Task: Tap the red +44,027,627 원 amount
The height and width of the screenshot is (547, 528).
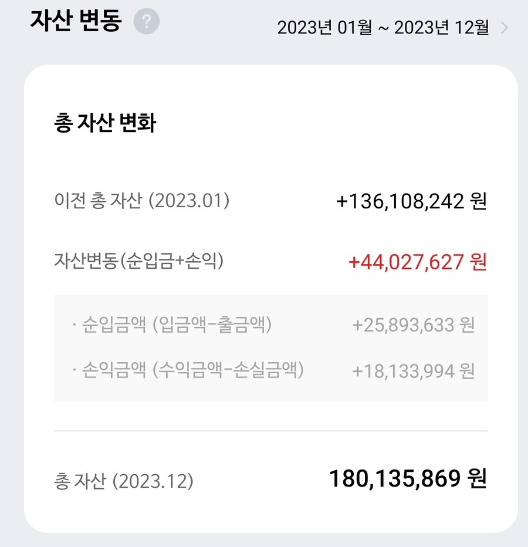Action: [417, 262]
